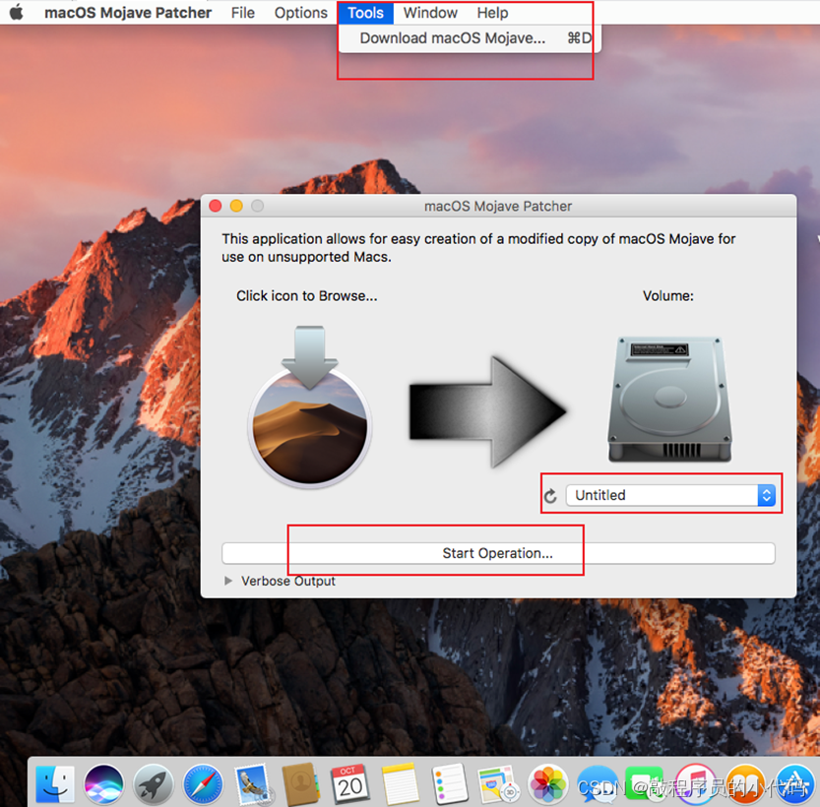Open Maps from the Dock

point(498,784)
